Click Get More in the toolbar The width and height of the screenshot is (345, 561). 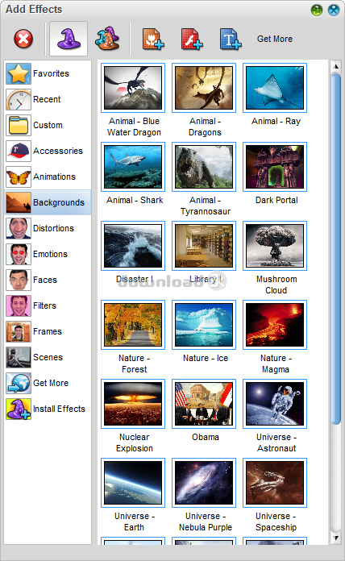tap(275, 39)
